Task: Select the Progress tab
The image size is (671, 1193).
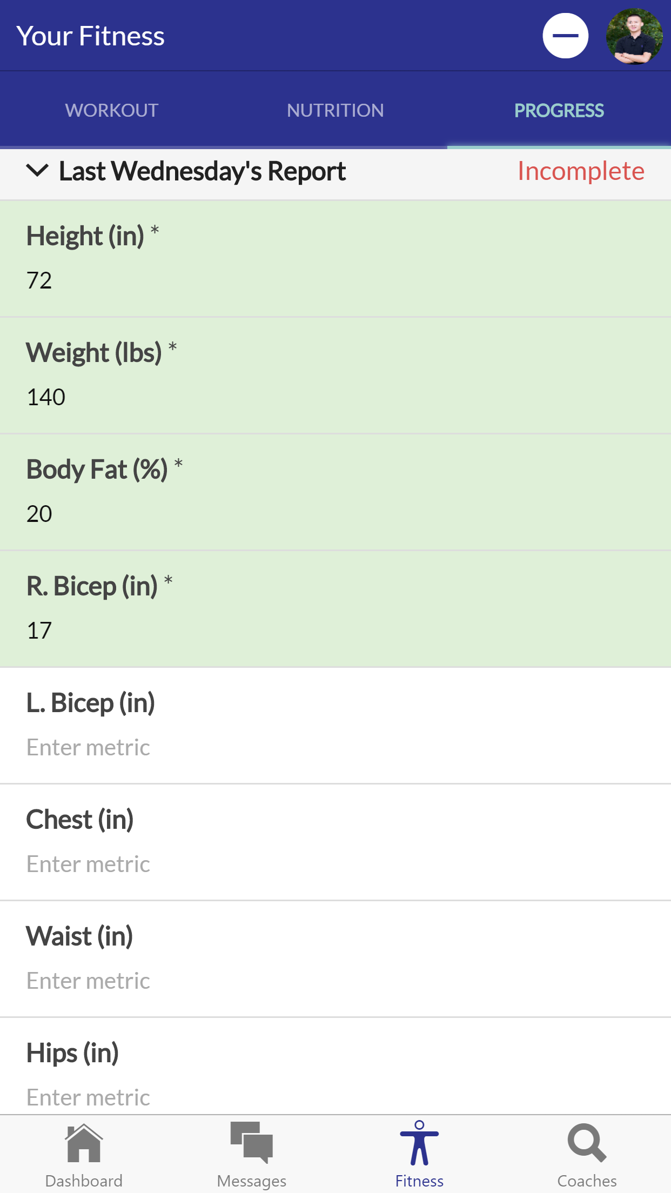Action: pos(559,110)
